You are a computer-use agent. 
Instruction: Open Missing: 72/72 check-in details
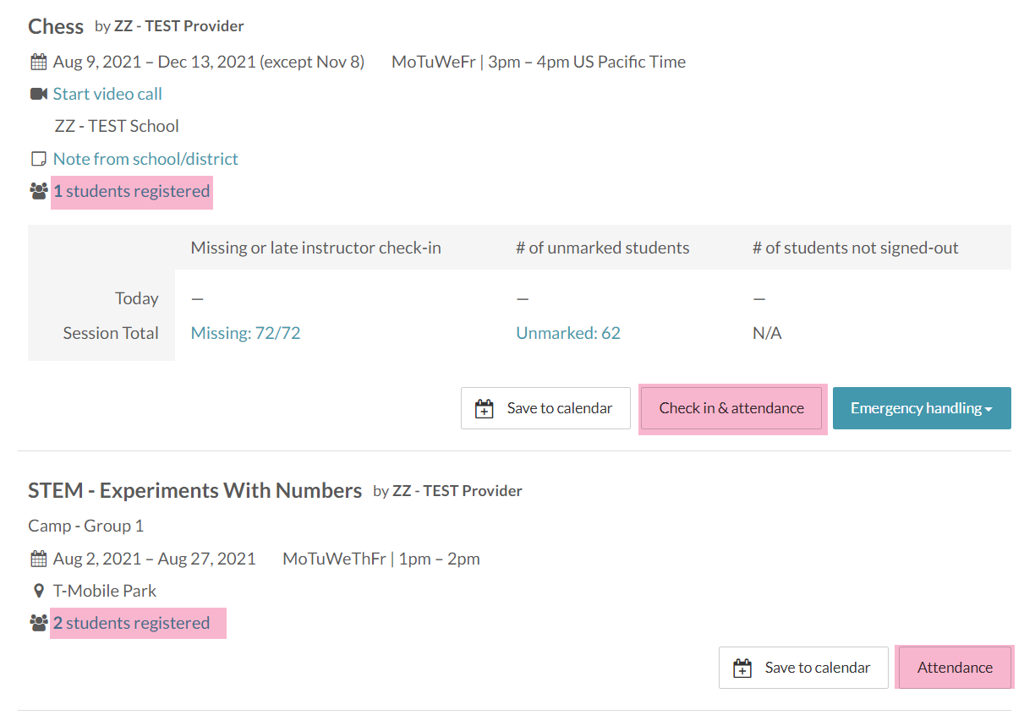[245, 333]
